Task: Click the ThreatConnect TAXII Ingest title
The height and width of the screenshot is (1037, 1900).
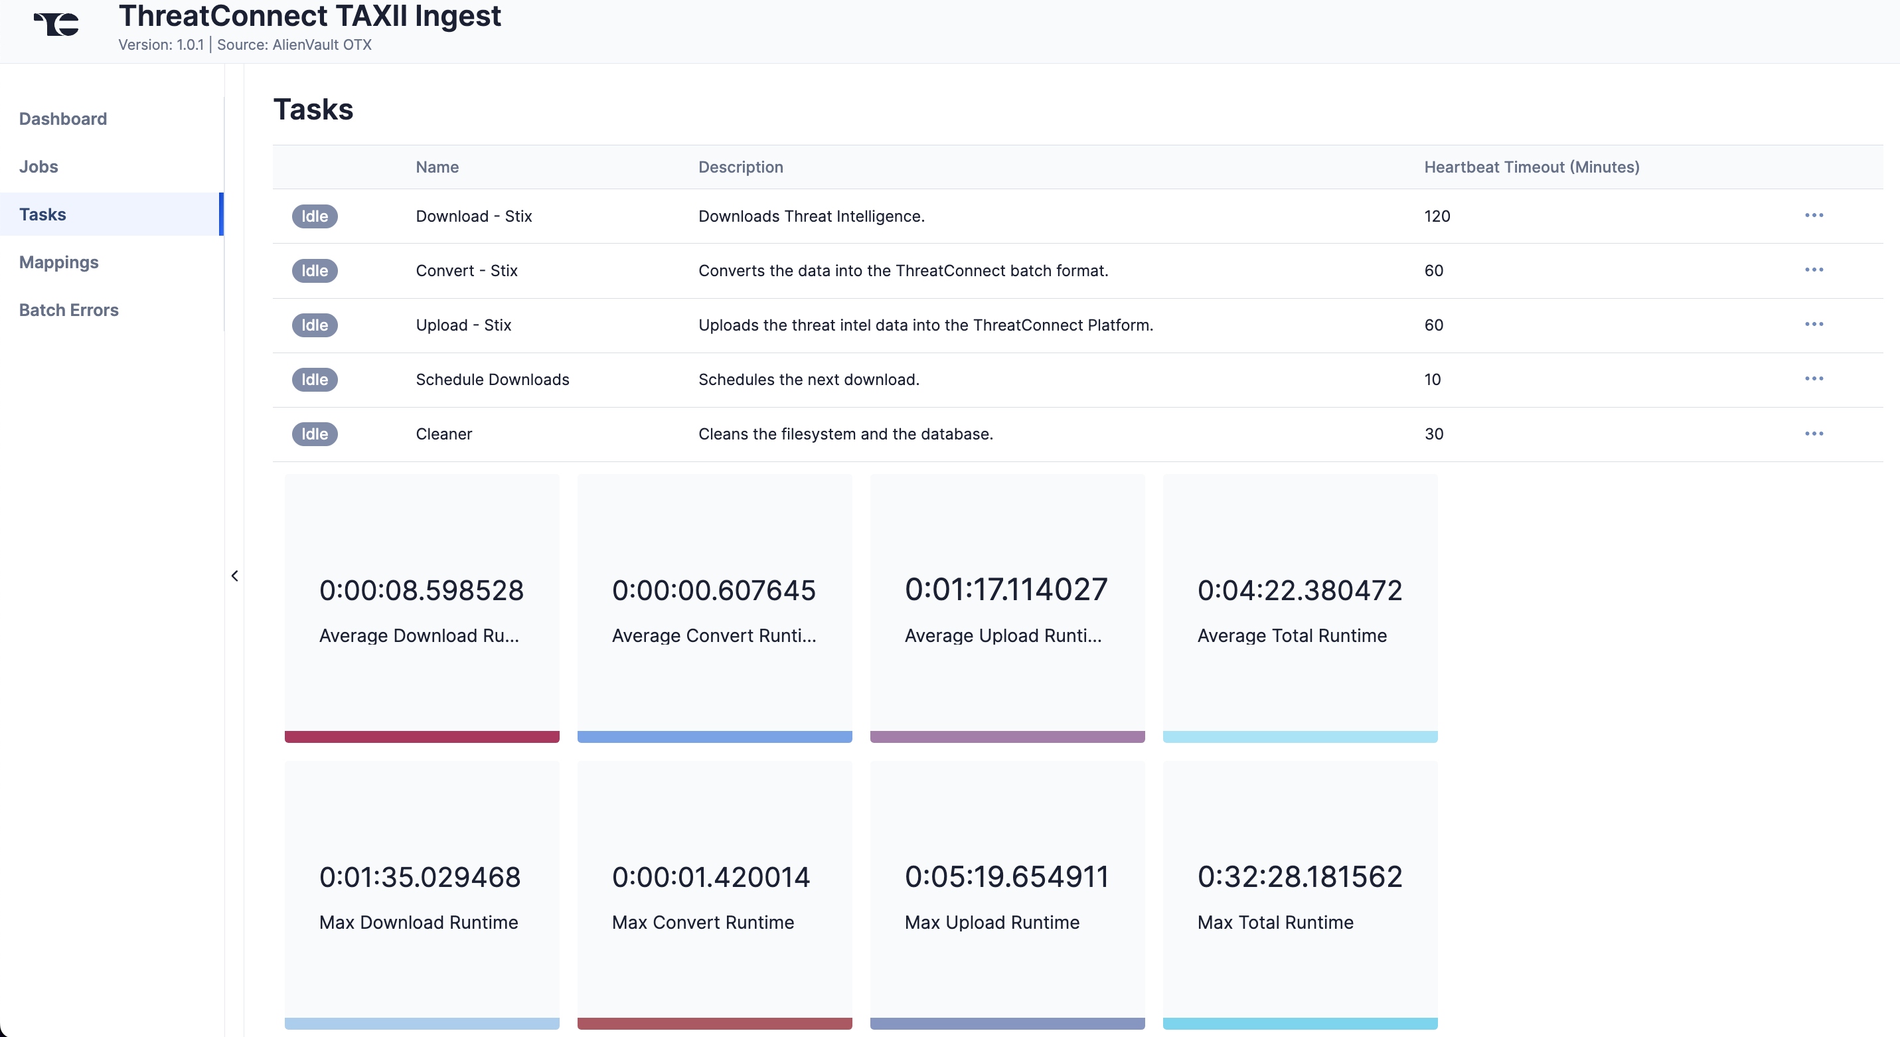Action: coord(310,16)
